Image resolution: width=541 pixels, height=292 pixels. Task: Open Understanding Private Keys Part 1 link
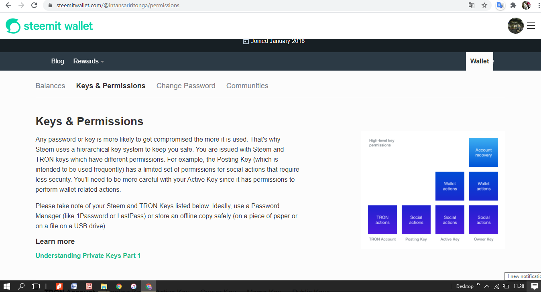88,256
